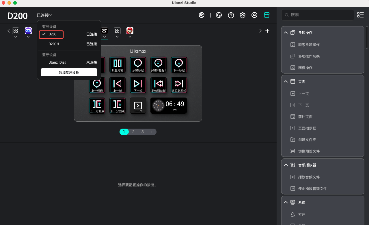Click the 下一帧 (next frame) key

138,85
